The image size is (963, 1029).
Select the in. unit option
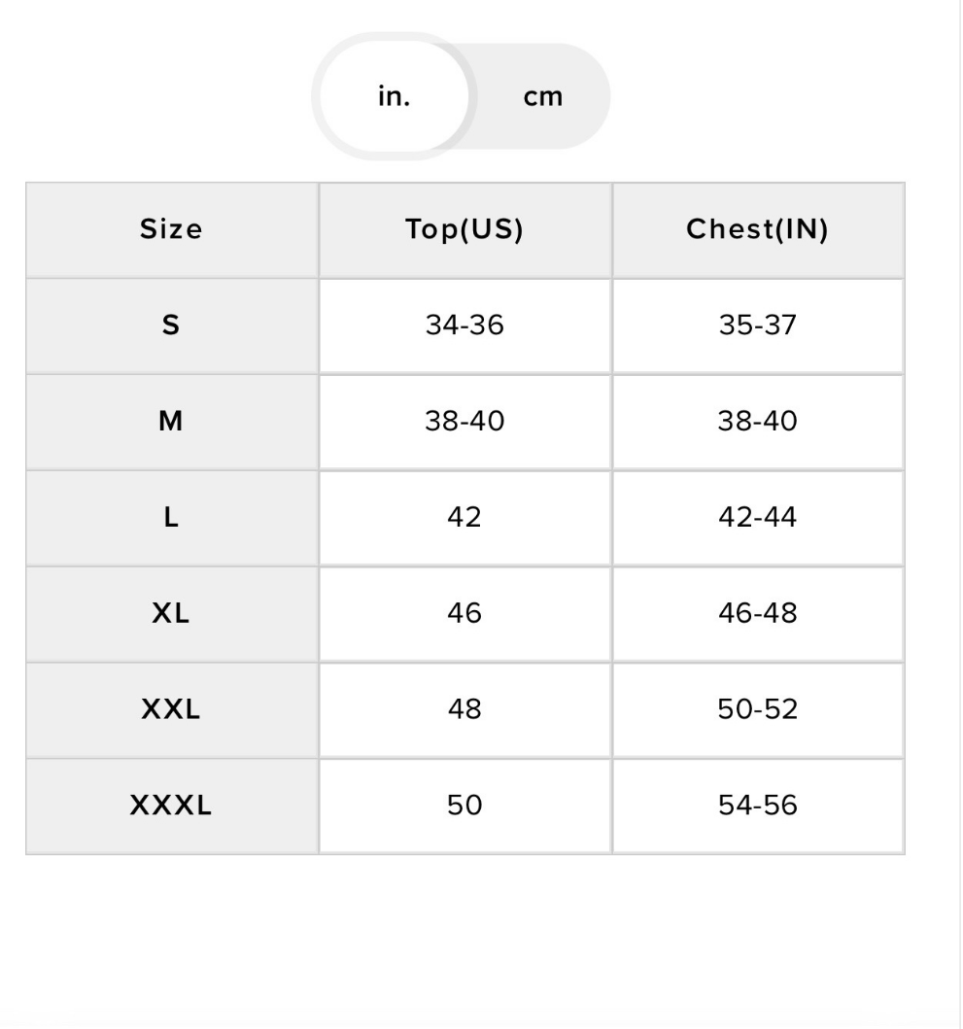tap(394, 96)
